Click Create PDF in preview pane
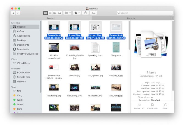 point(152,106)
